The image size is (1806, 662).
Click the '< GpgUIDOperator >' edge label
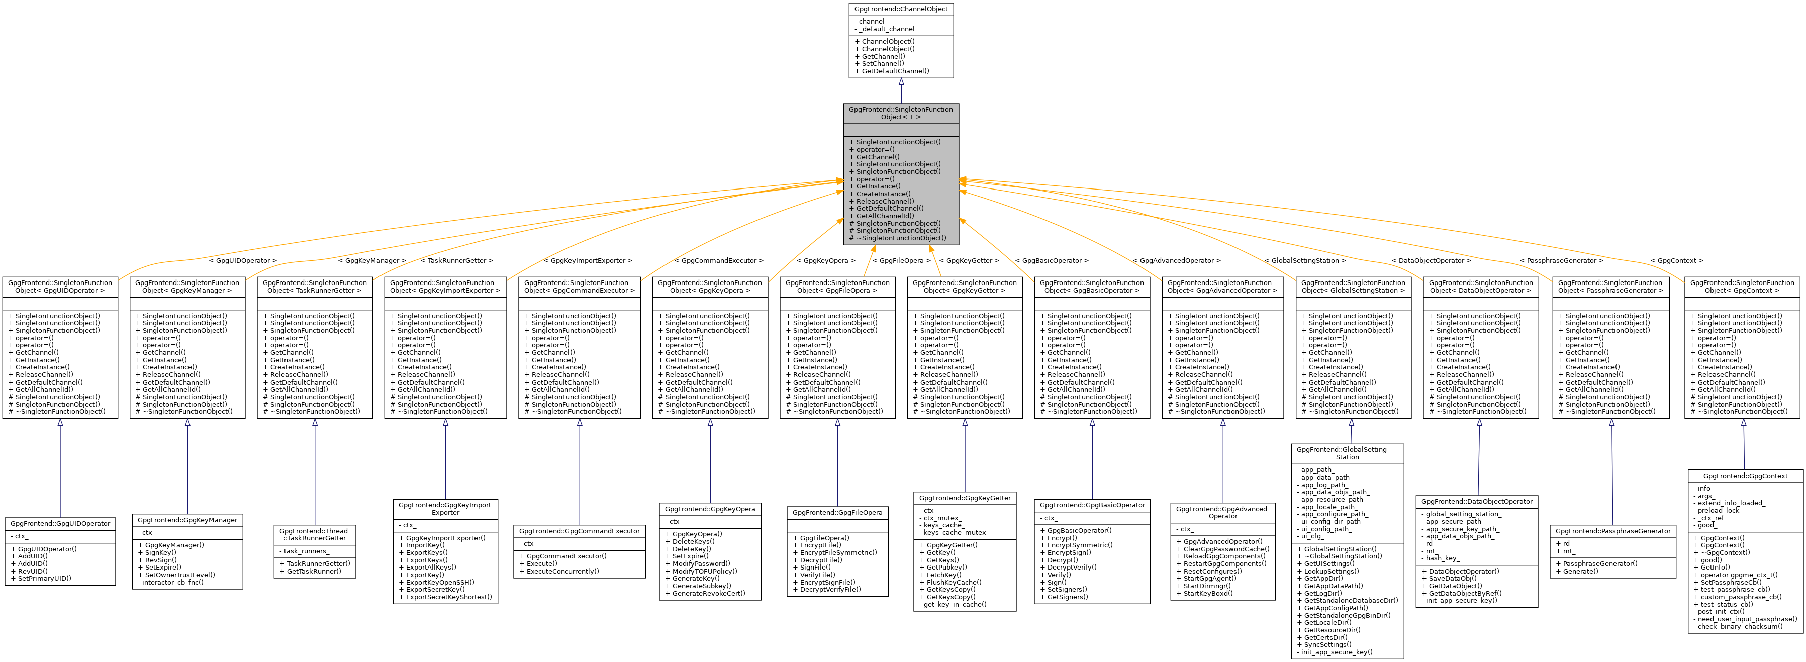[243, 261]
